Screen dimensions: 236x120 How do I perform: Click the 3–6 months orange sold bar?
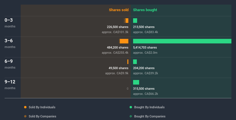click(124, 41)
